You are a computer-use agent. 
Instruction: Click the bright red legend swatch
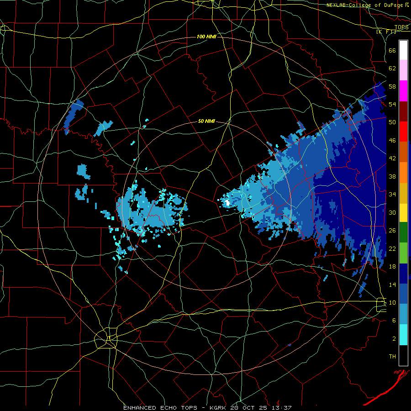click(x=403, y=132)
